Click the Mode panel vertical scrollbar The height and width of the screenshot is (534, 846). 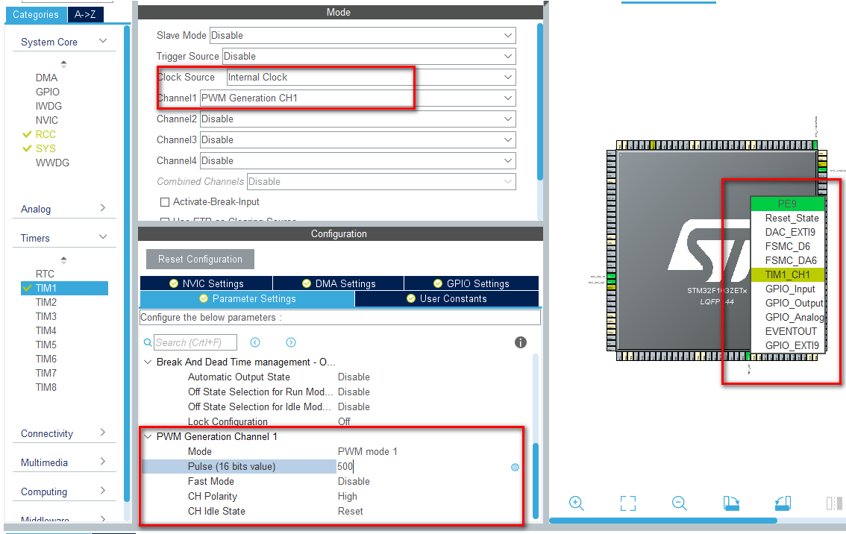540,101
